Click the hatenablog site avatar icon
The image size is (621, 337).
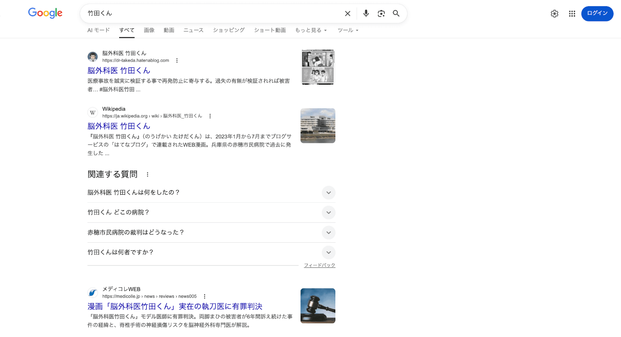point(93,57)
